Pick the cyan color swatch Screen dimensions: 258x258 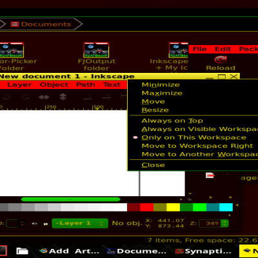(x=226, y=207)
